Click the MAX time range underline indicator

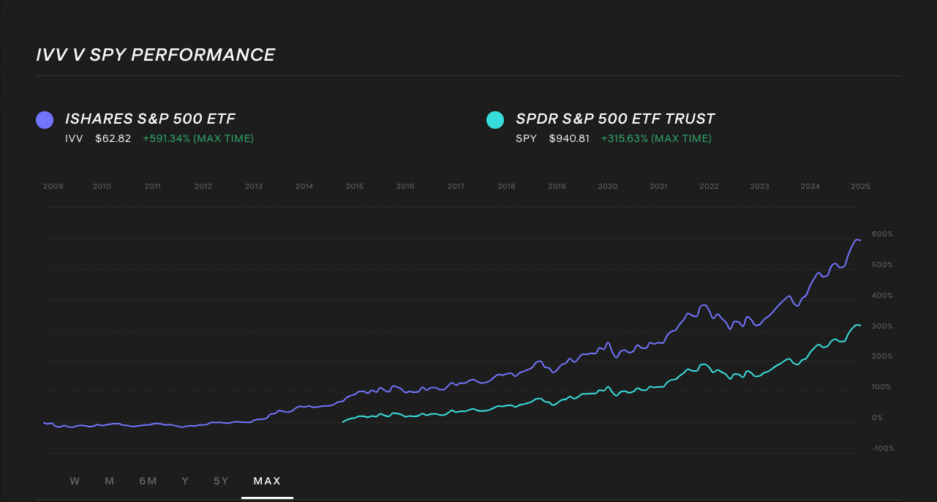[x=267, y=496]
